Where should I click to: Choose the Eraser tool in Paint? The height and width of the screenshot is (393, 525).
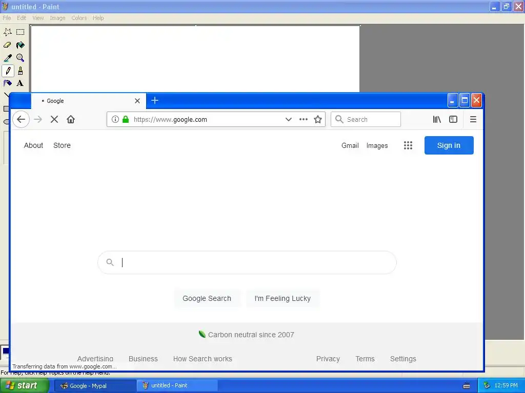pos(8,45)
